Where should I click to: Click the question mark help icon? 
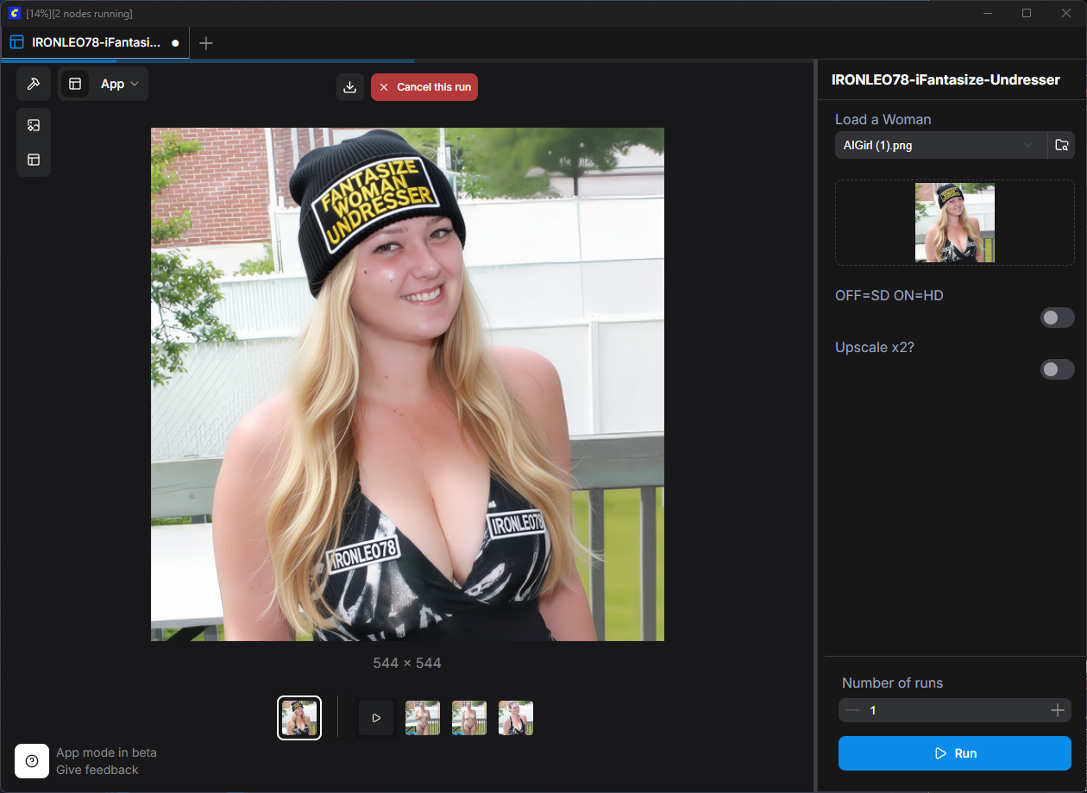pos(32,761)
